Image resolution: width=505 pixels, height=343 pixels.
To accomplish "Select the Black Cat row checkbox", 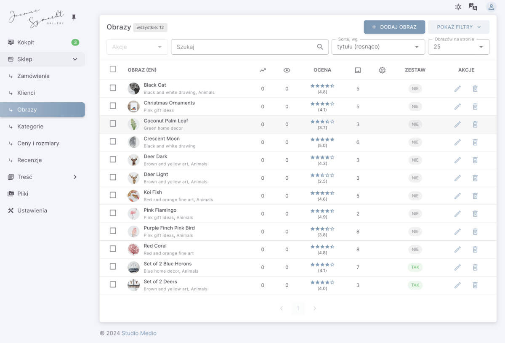I will pyautogui.click(x=113, y=88).
